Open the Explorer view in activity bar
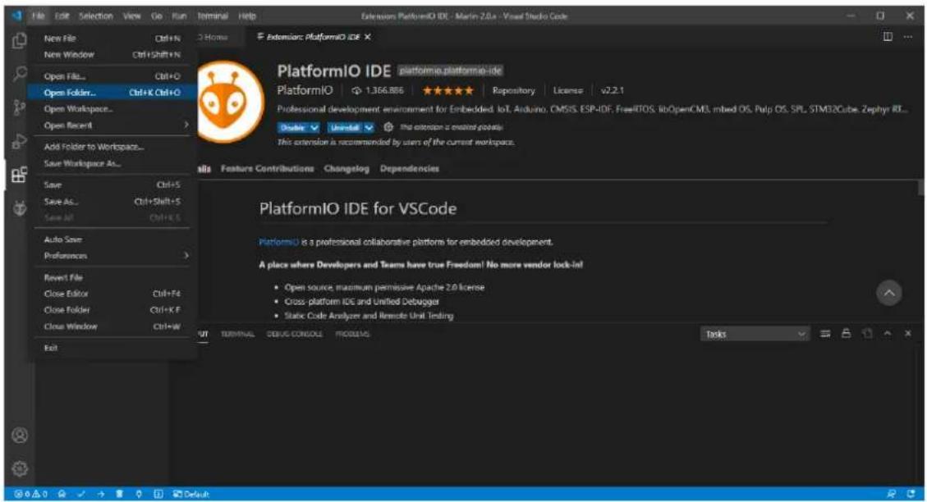The height and width of the screenshot is (502, 927). [x=20, y=40]
